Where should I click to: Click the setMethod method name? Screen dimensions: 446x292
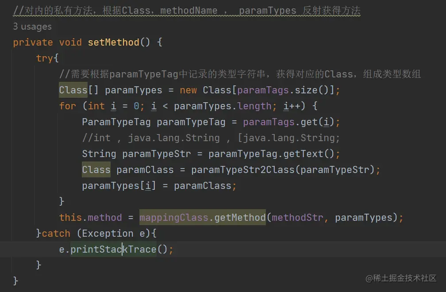tap(113, 42)
